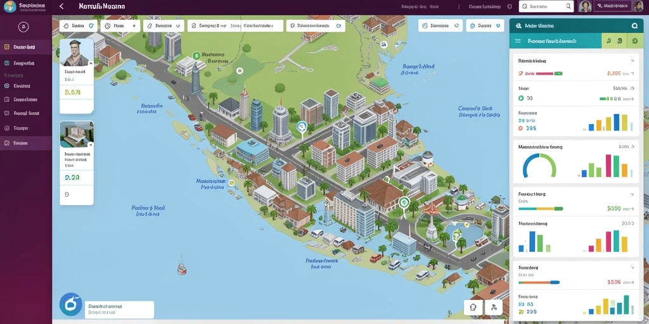Click the round blue chat button at bottom left
649x324 pixels.
(71, 304)
